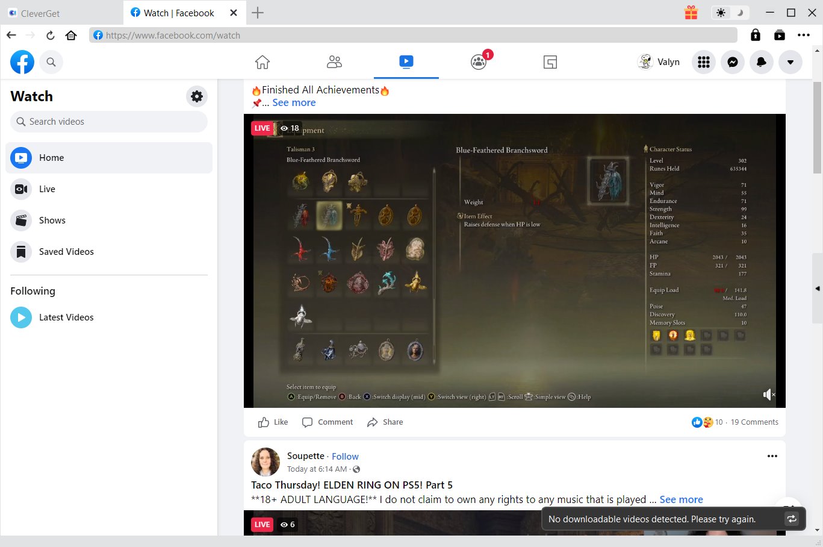Like the live Elden Ring video
This screenshot has height=547, width=823.
(x=273, y=422)
